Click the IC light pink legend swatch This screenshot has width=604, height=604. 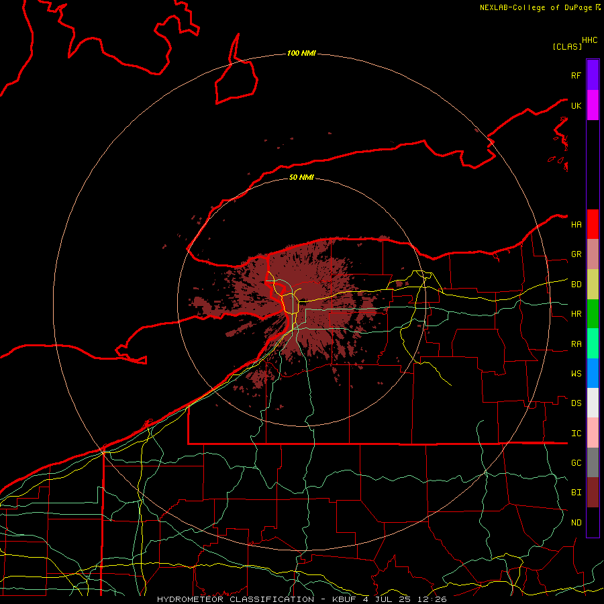coord(593,433)
